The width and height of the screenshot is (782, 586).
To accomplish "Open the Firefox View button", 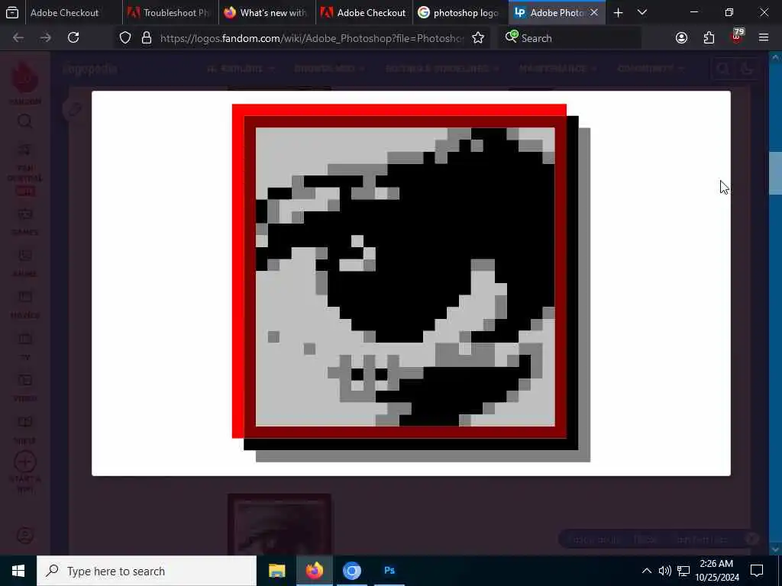I will click(12, 12).
